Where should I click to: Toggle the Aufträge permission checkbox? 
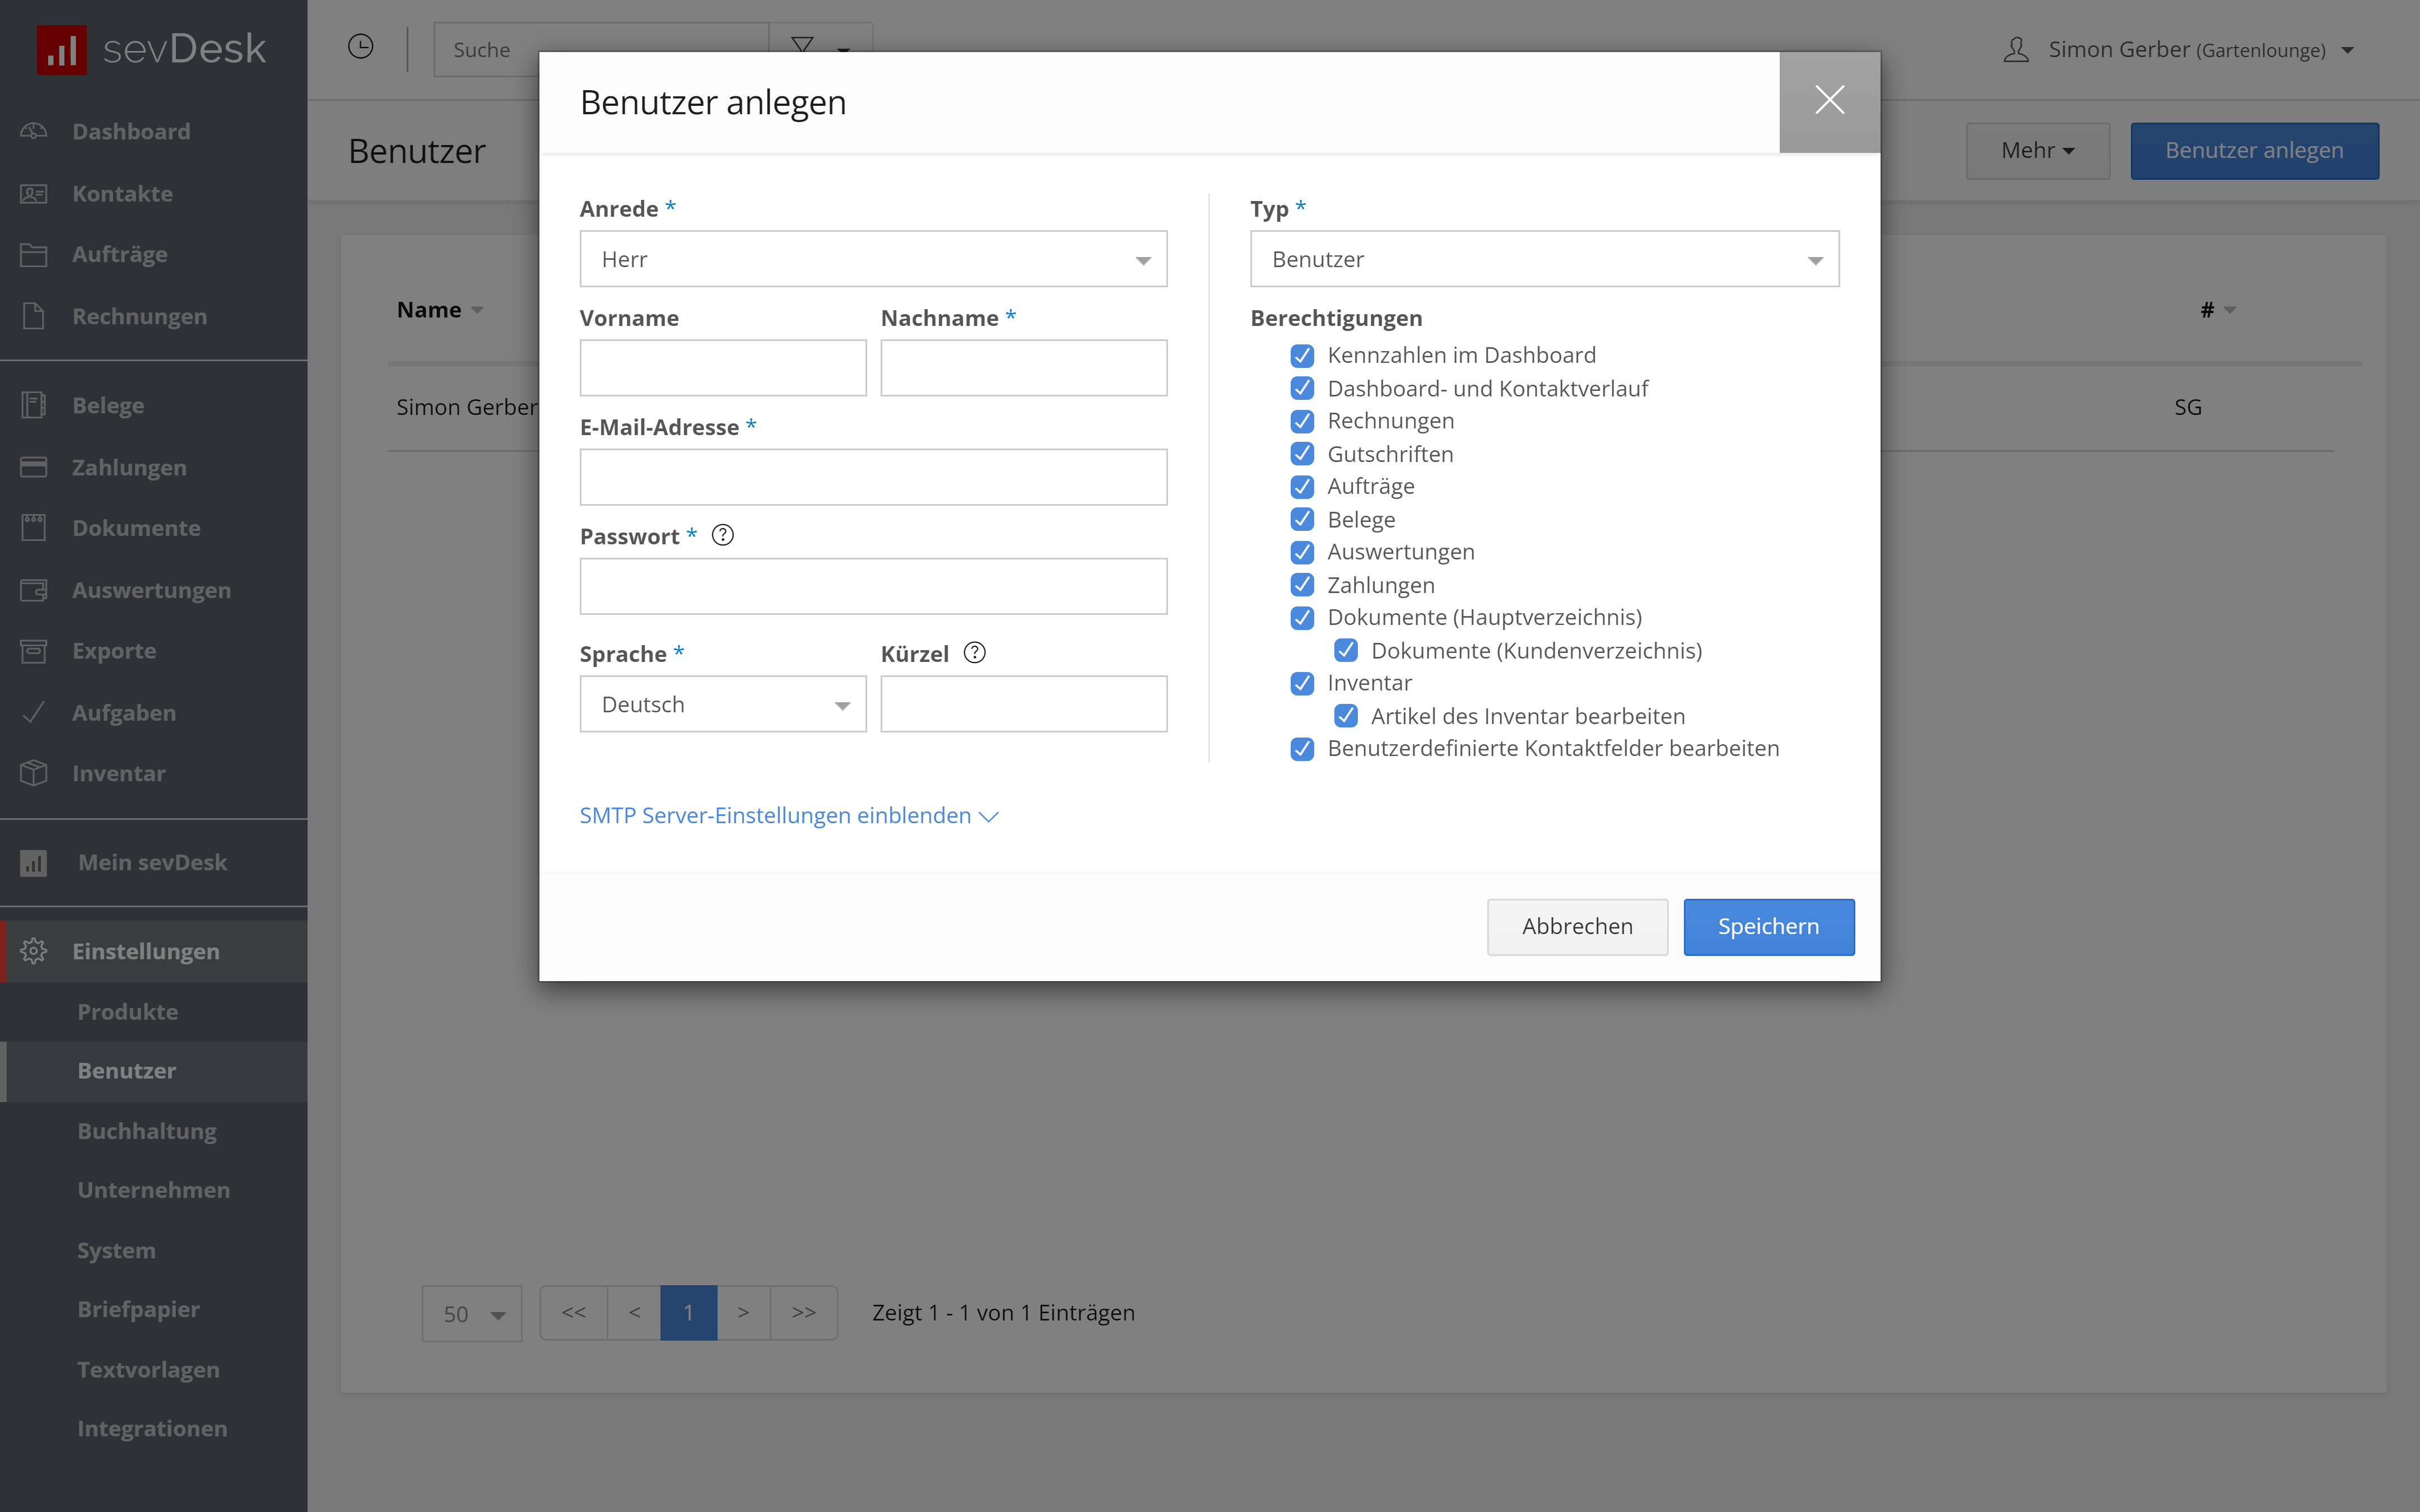[x=1302, y=487]
